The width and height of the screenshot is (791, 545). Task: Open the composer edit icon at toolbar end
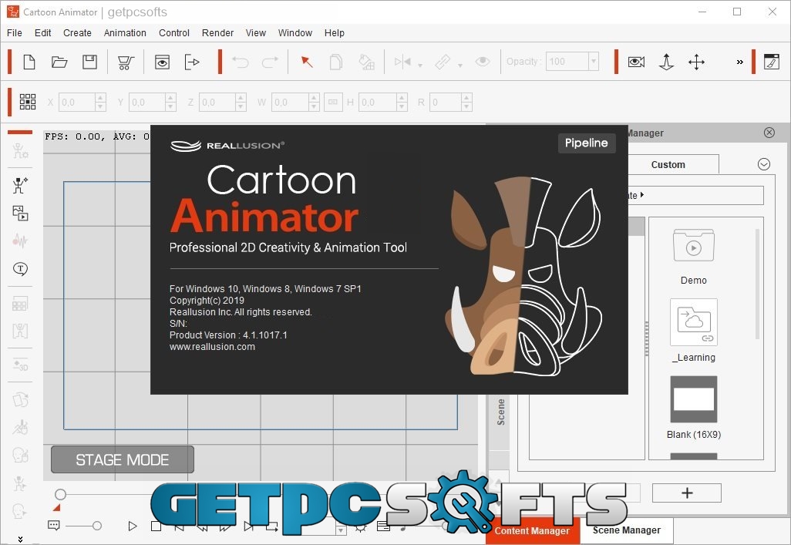(x=771, y=62)
